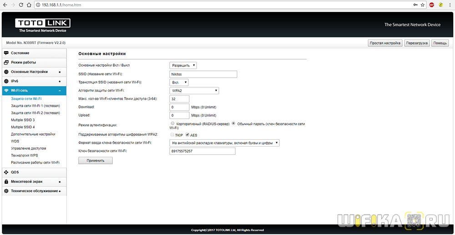Open the key input format dropdown
Screen dimensions: 455x235
pos(224,143)
